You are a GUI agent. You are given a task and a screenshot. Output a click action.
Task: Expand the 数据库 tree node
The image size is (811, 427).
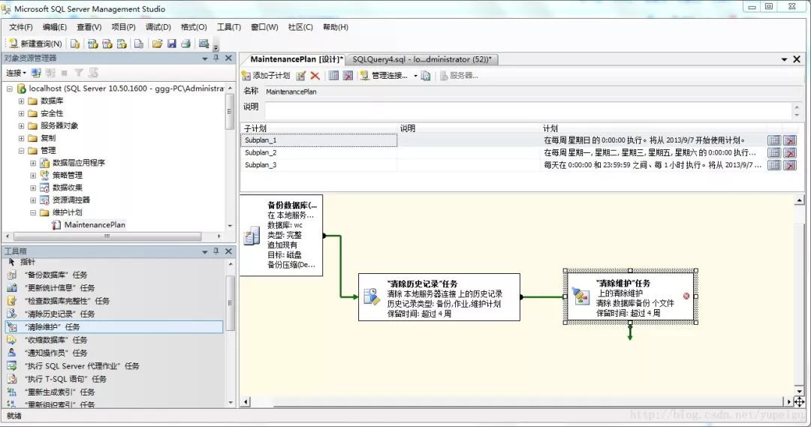tap(22, 101)
